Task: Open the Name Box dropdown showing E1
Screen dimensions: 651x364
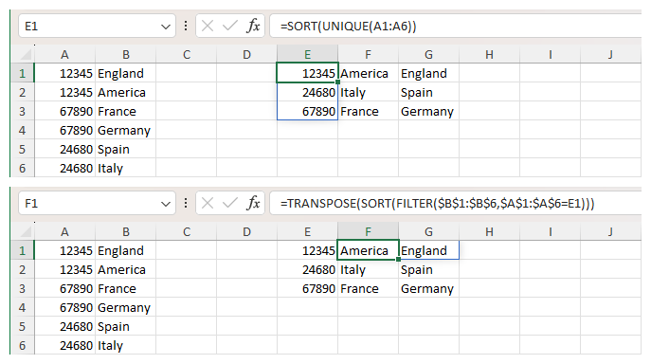Action: pos(166,27)
